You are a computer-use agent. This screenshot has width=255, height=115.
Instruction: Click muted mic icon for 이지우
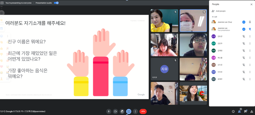click(x=244, y=72)
